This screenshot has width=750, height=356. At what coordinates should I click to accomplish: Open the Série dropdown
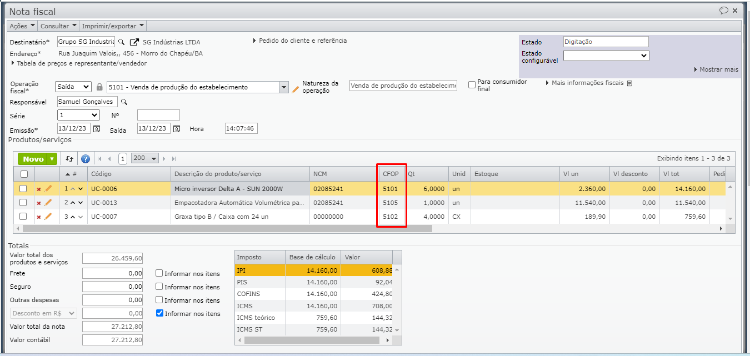[x=78, y=116]
